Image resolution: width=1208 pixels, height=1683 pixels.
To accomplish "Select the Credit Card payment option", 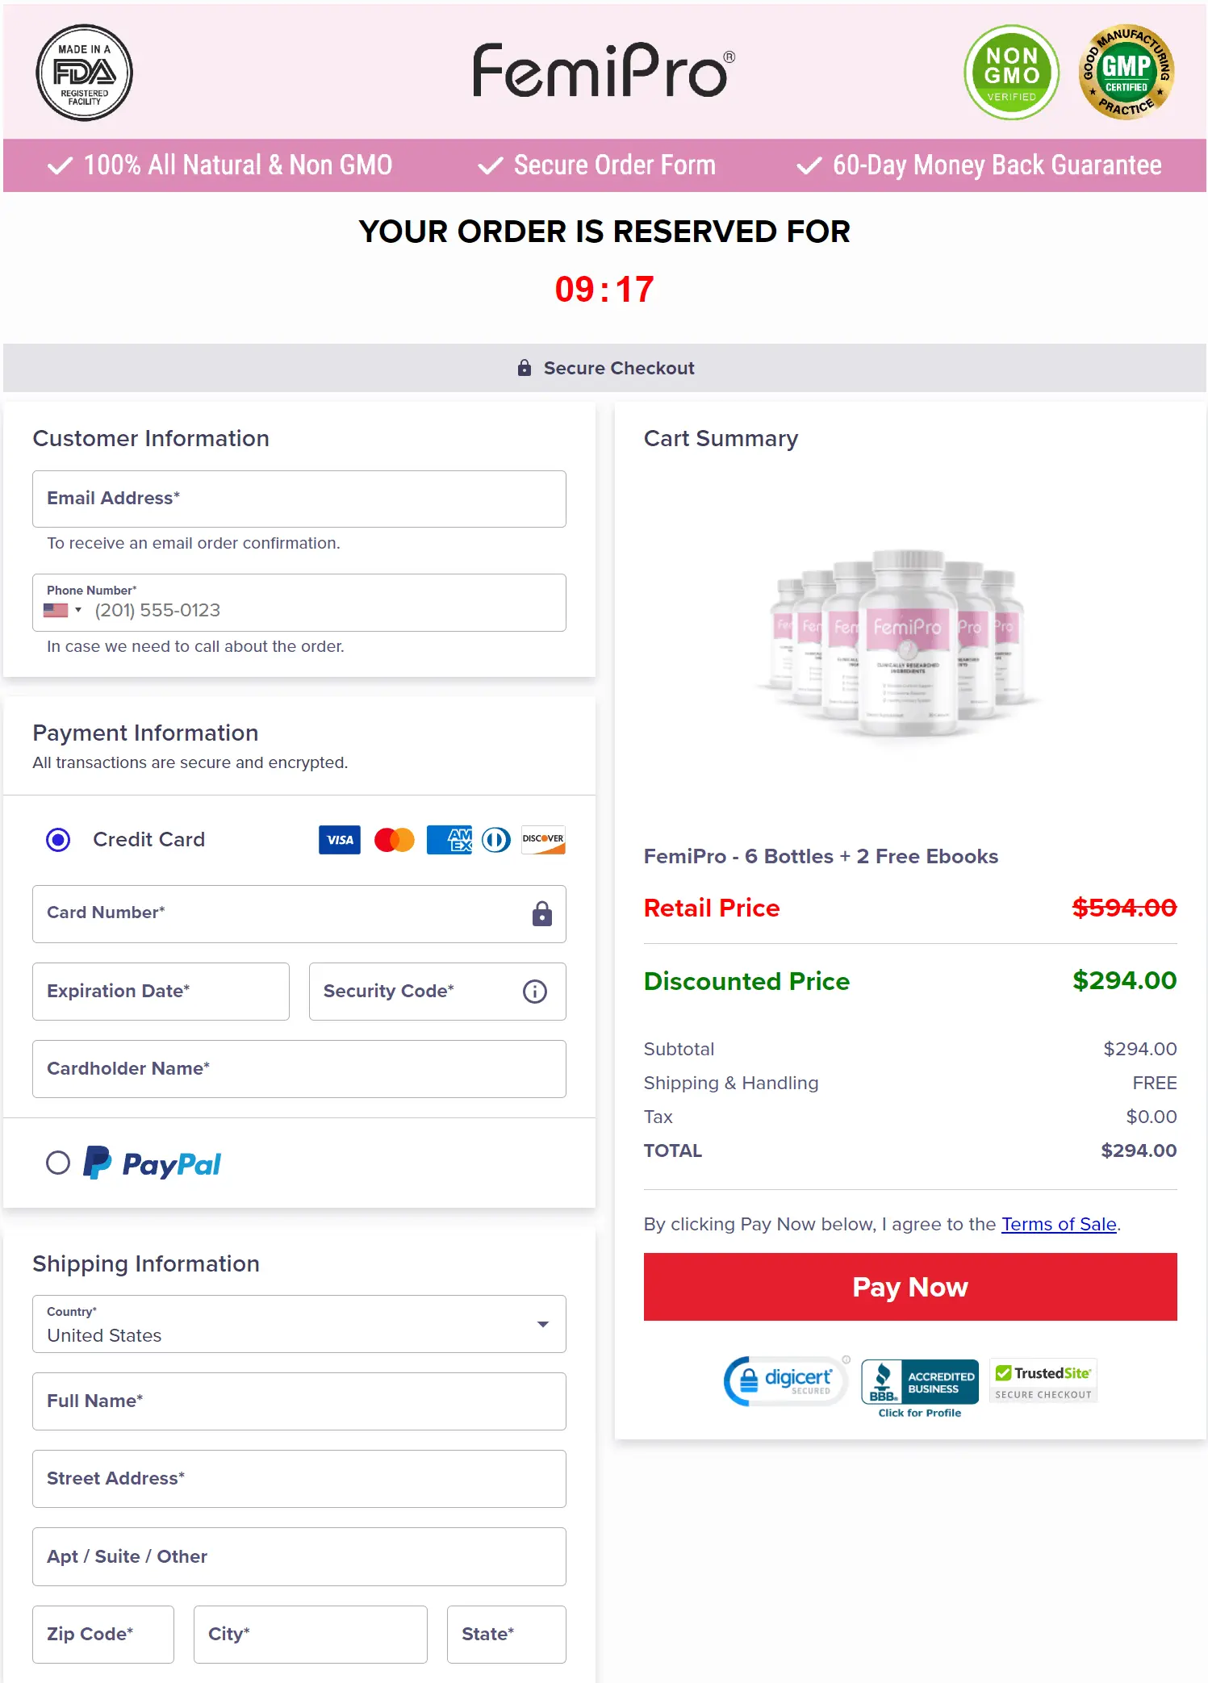I will [x=57, y=840].
